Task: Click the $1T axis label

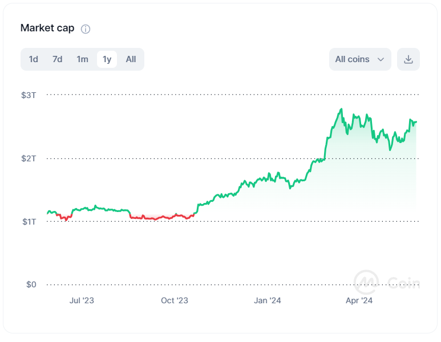Action: [29, 222]
